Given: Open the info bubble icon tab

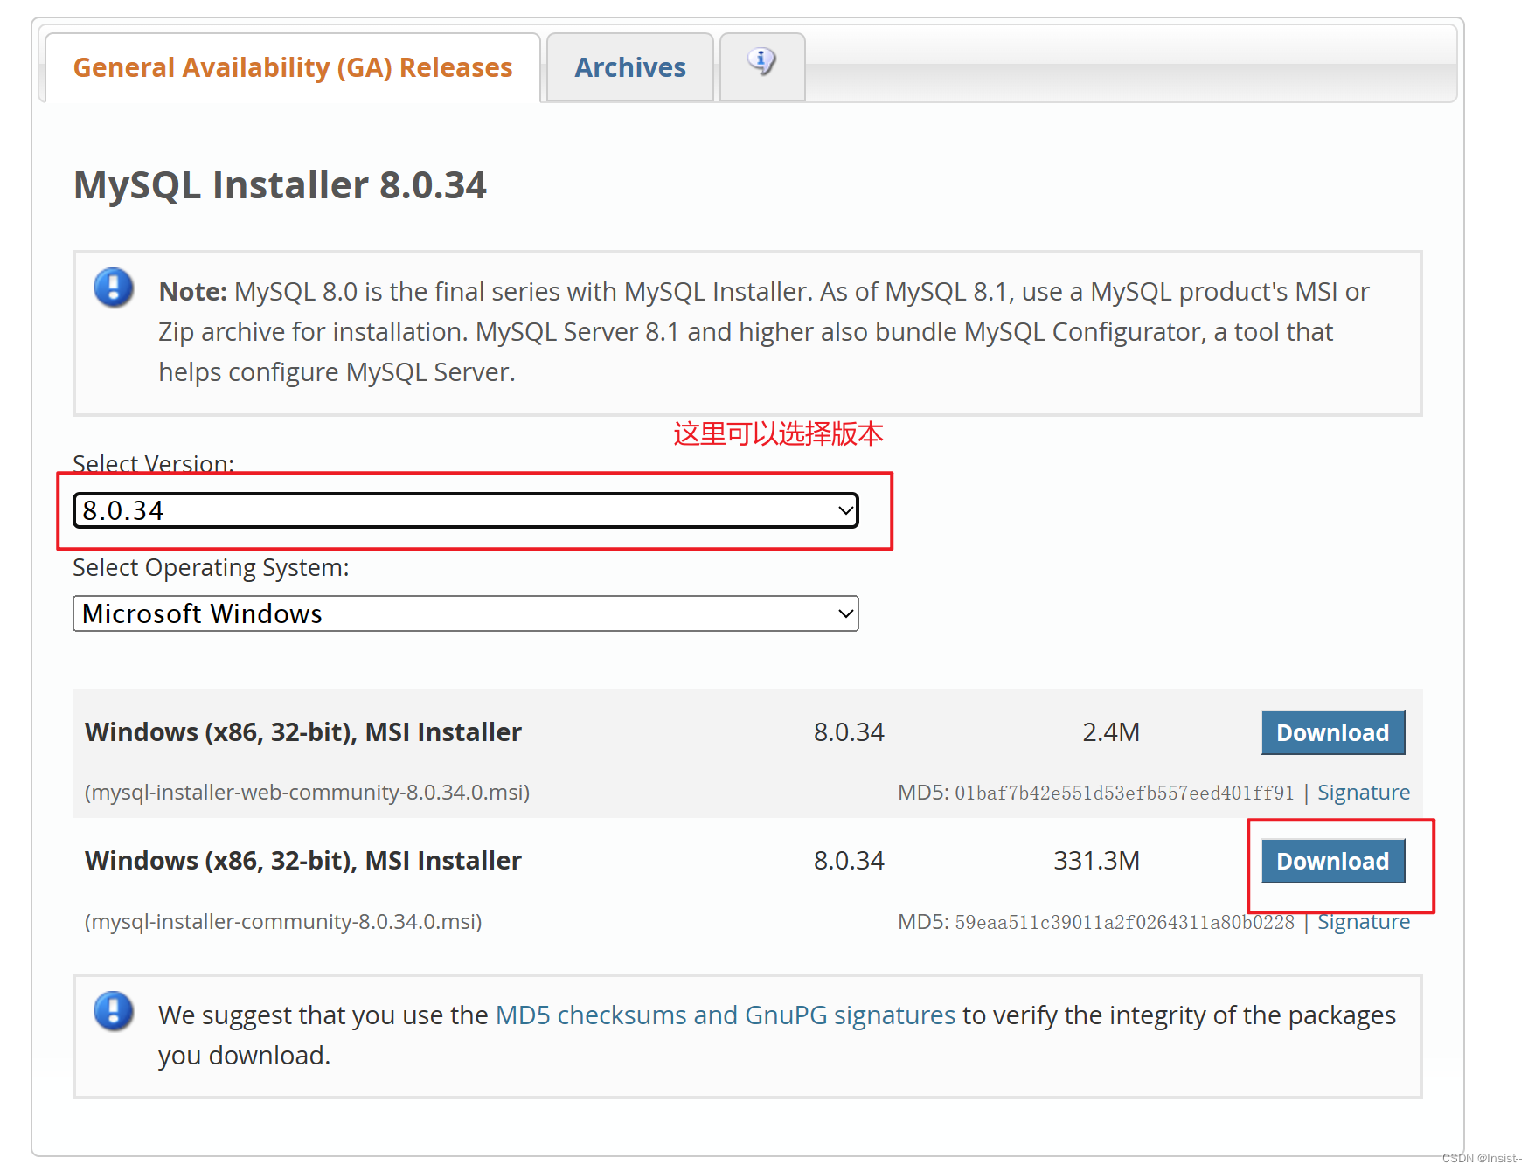Looking at the screenshot, I should [762, 66].
